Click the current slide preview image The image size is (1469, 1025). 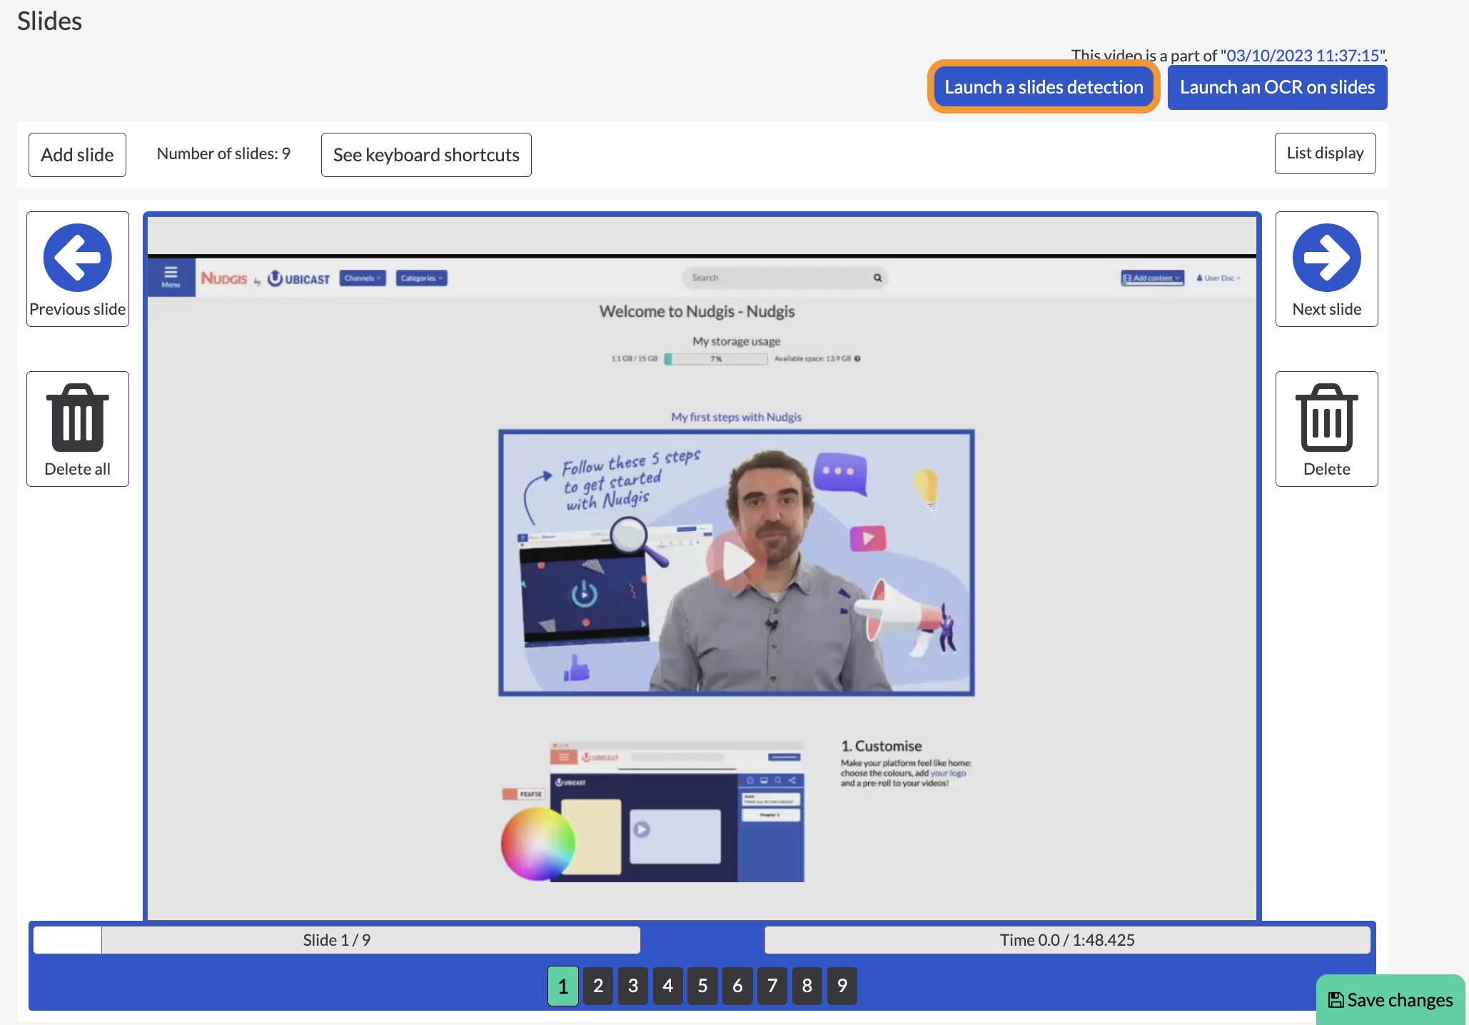pyautogui.click(x=702, y=567)
